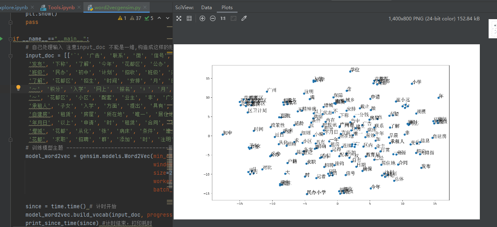Screen dimensions: 497x227
Task: Close the Tools.ipynb tab
Action: (79, 8)
